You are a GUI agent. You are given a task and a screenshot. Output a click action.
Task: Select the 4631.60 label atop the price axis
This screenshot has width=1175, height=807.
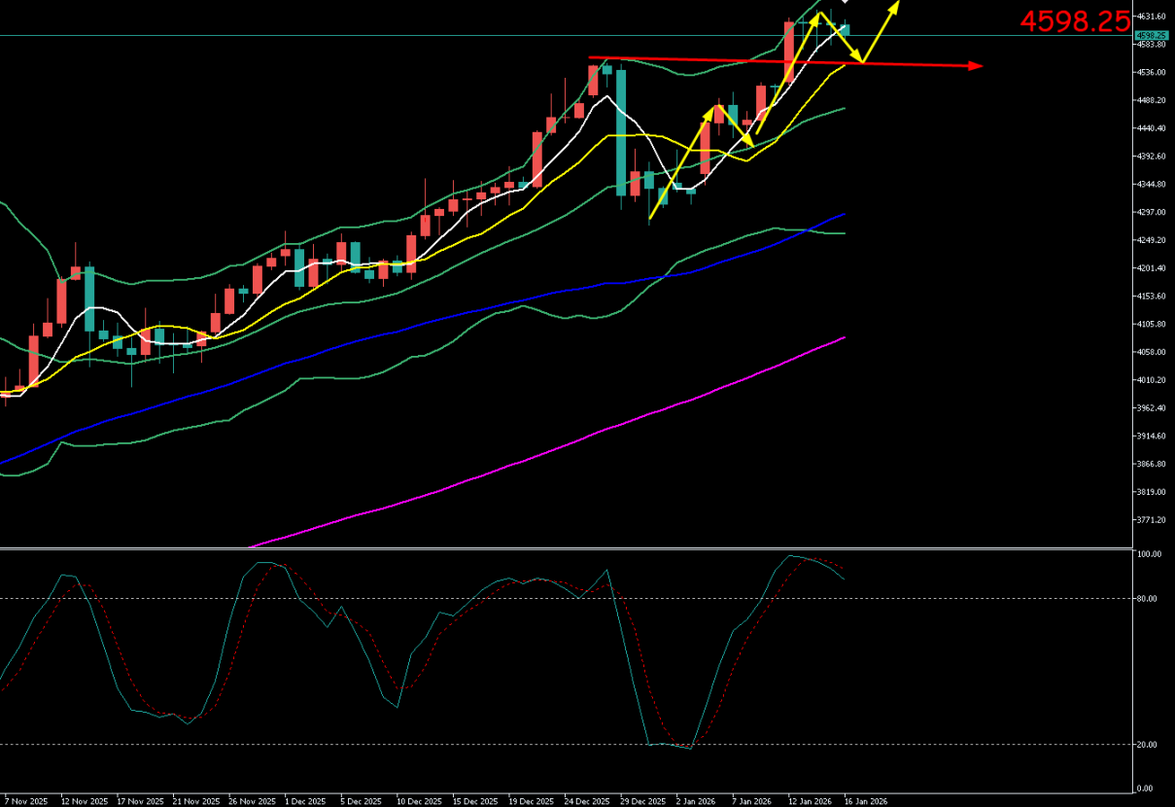click(1154, 17)
